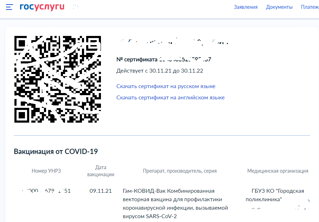
Task: Click the Гам-КОВИД-Вак vaccine description
Action: 176,203
